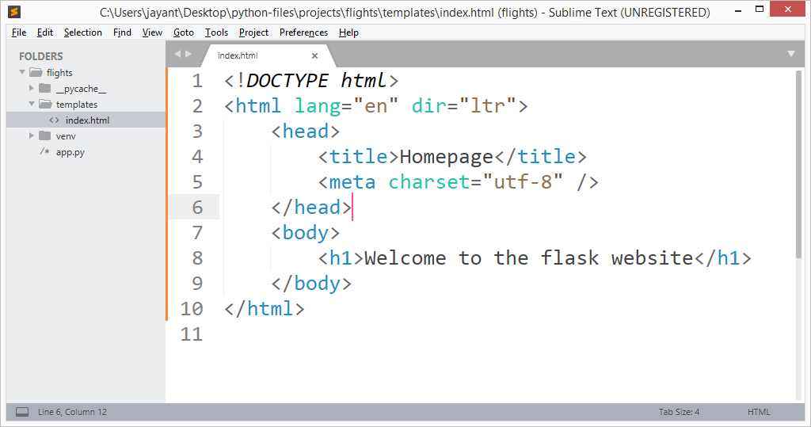Click the "ltr" value on line 2
The image size is (811, 427).
[x=488, y=106]
